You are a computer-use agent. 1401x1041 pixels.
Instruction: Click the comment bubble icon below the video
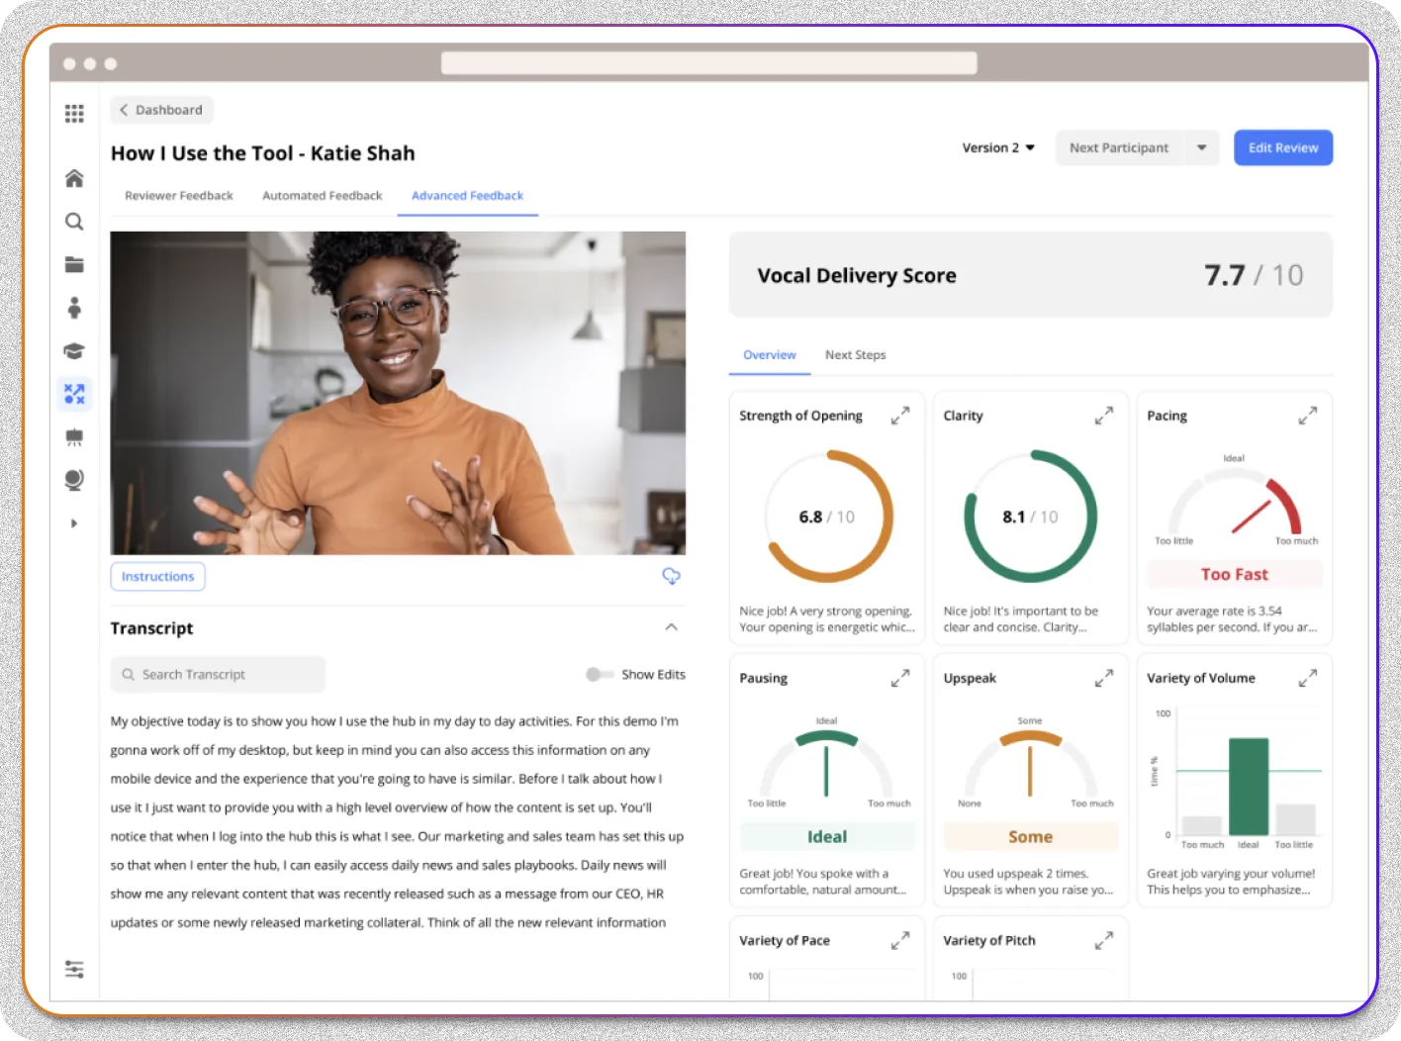pyautogui.click(x=671, y=576)
